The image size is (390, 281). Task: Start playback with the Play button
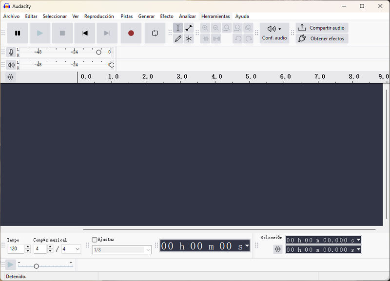(40, 33)
